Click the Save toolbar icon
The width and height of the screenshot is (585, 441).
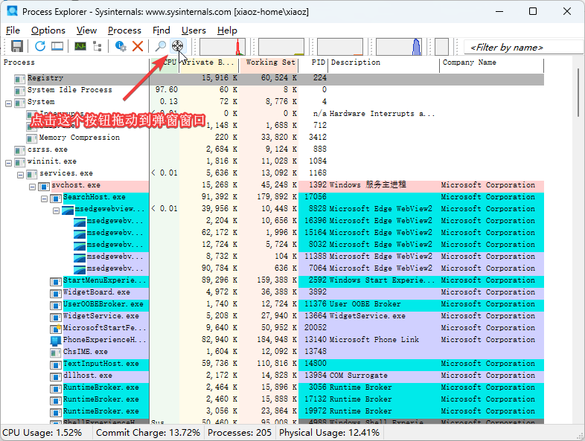click(x=16, y=46)
